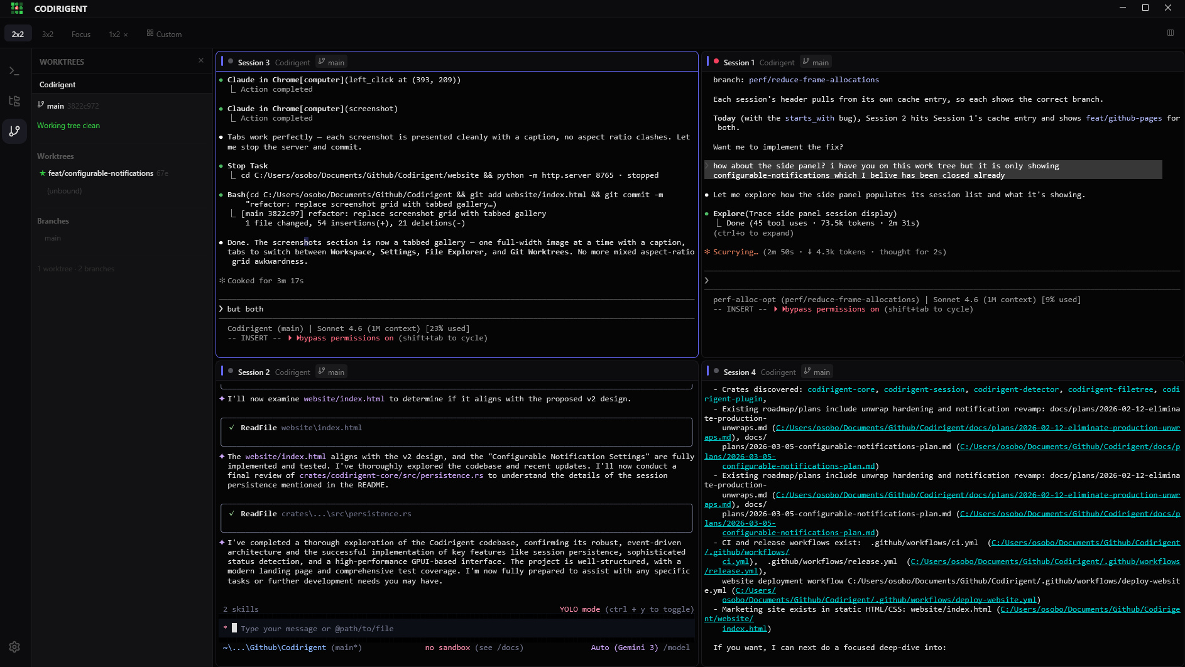Click Working tree clean status text
1185x667 pixels.
(68, 125)
